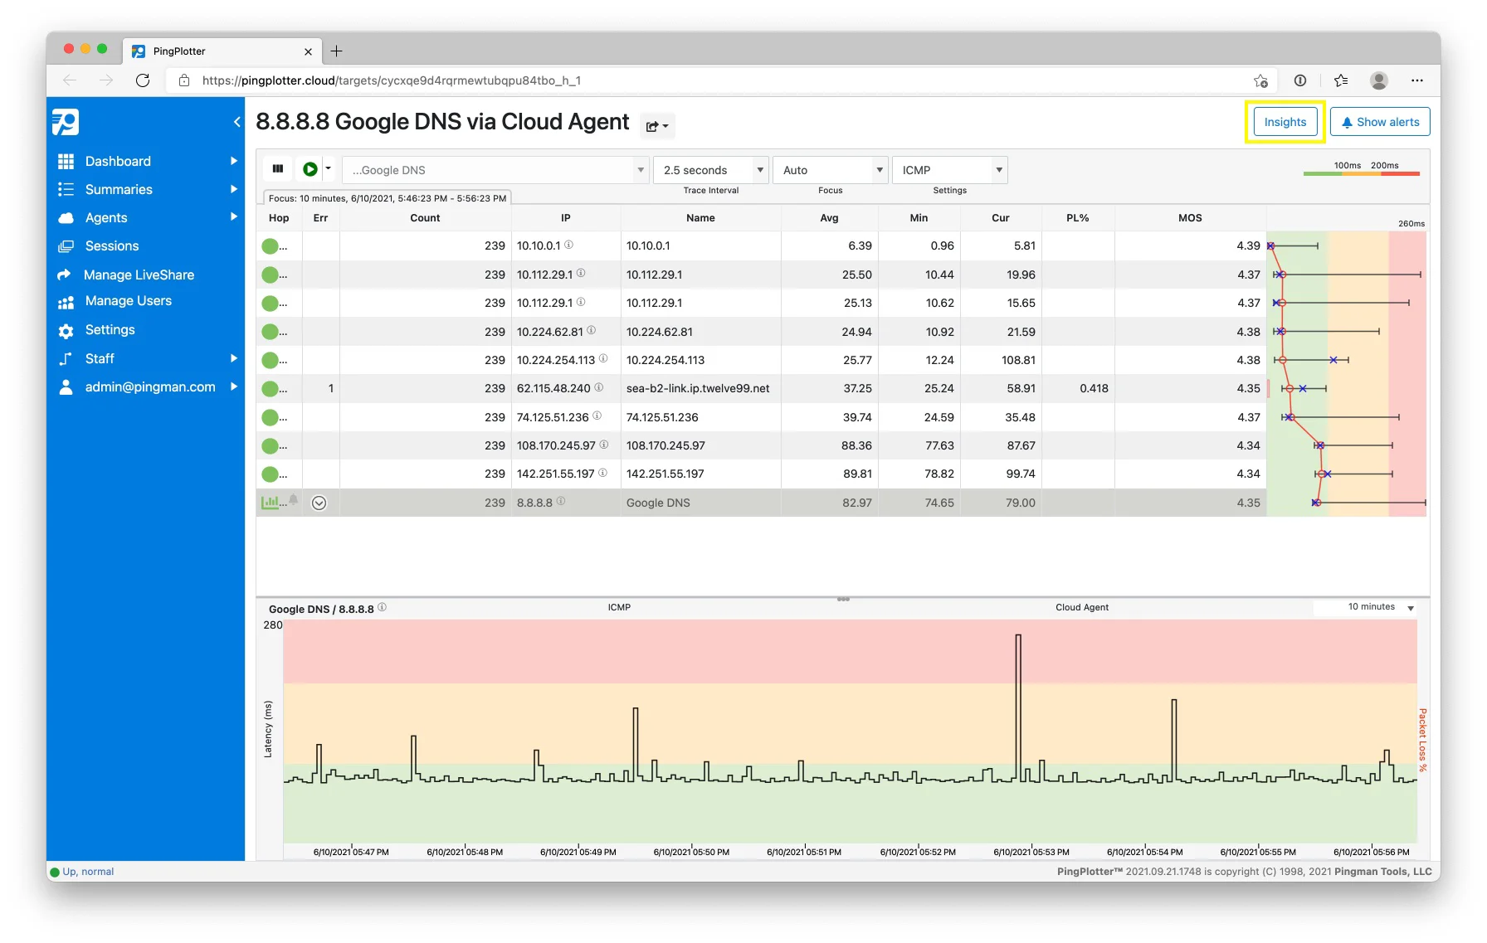Toggle the circled chevron on the 8.8.8.8 row
Screen dimensions: 1487x943
[x=319, y=503]
